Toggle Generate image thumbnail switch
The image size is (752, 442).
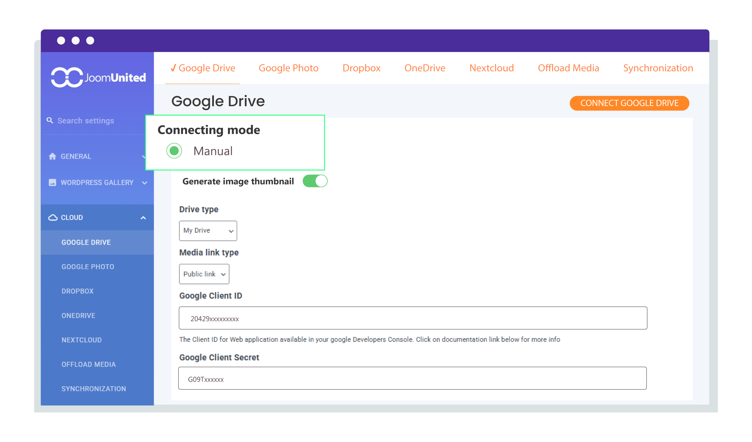tap(315, 181)
